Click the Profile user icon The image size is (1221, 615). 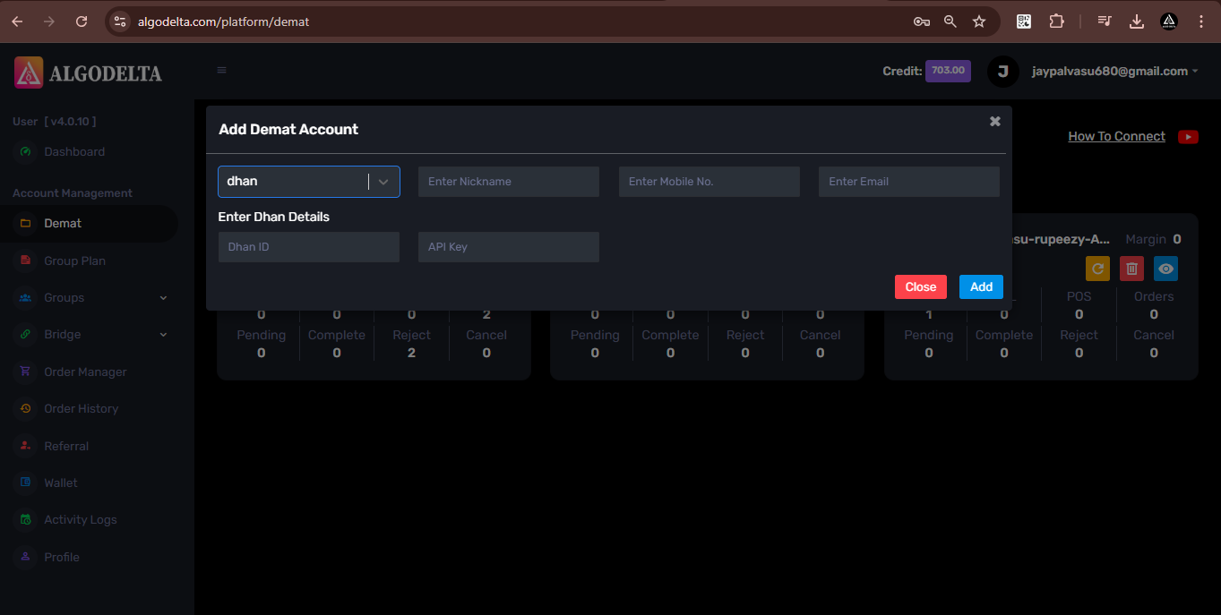[25, 557]
